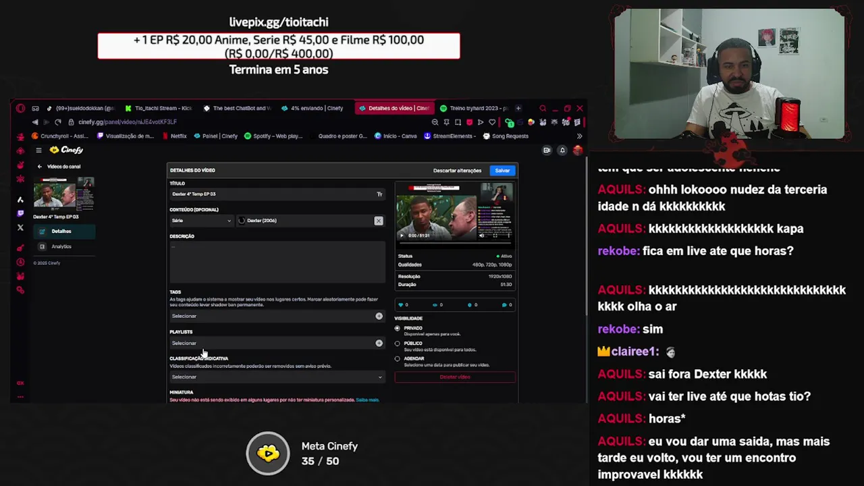The image size is (864, 486).
Task: Save changes with the Salvar button
Action: 502,171
